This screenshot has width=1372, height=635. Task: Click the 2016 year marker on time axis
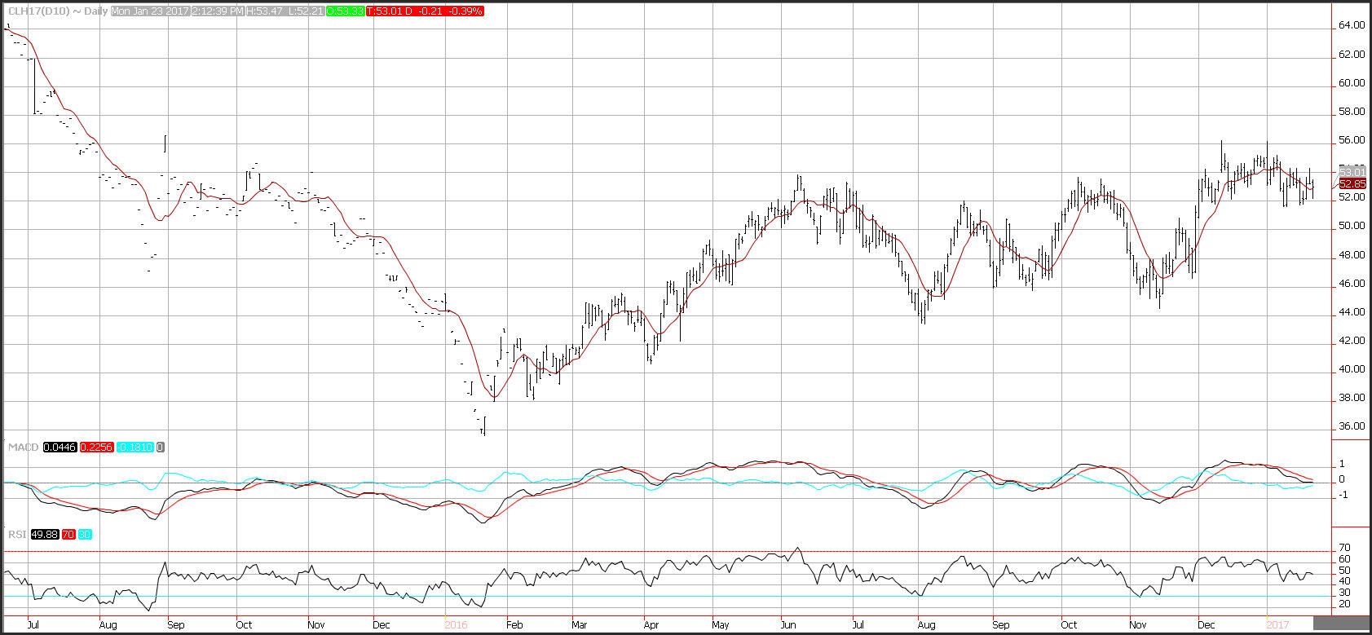coord(456,625)
